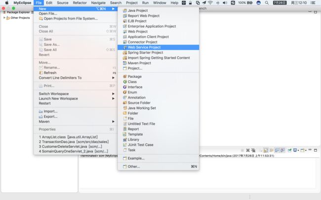Open the Window menu
The width and height of the screenshot is (321, 200).
click(160, 2)
